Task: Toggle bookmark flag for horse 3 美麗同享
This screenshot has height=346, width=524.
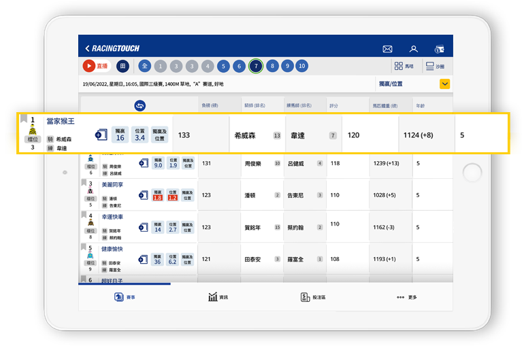Action: (x=84, y=183)
